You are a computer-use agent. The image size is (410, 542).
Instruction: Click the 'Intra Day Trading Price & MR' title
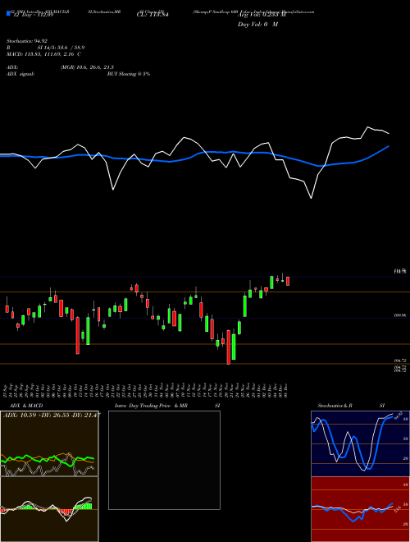151,406
